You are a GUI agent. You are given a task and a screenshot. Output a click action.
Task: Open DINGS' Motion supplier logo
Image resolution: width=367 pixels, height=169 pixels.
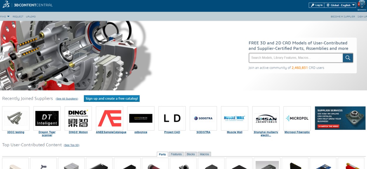pos(78,118)
